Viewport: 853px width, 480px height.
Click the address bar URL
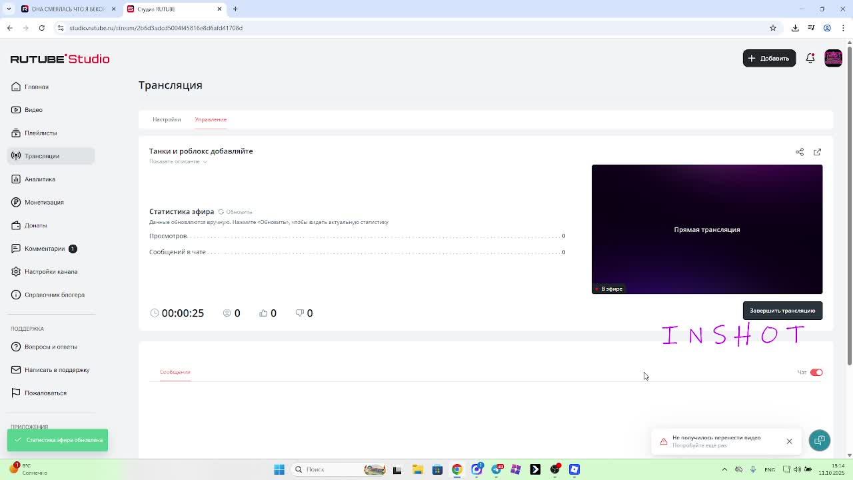coord(156,28)
